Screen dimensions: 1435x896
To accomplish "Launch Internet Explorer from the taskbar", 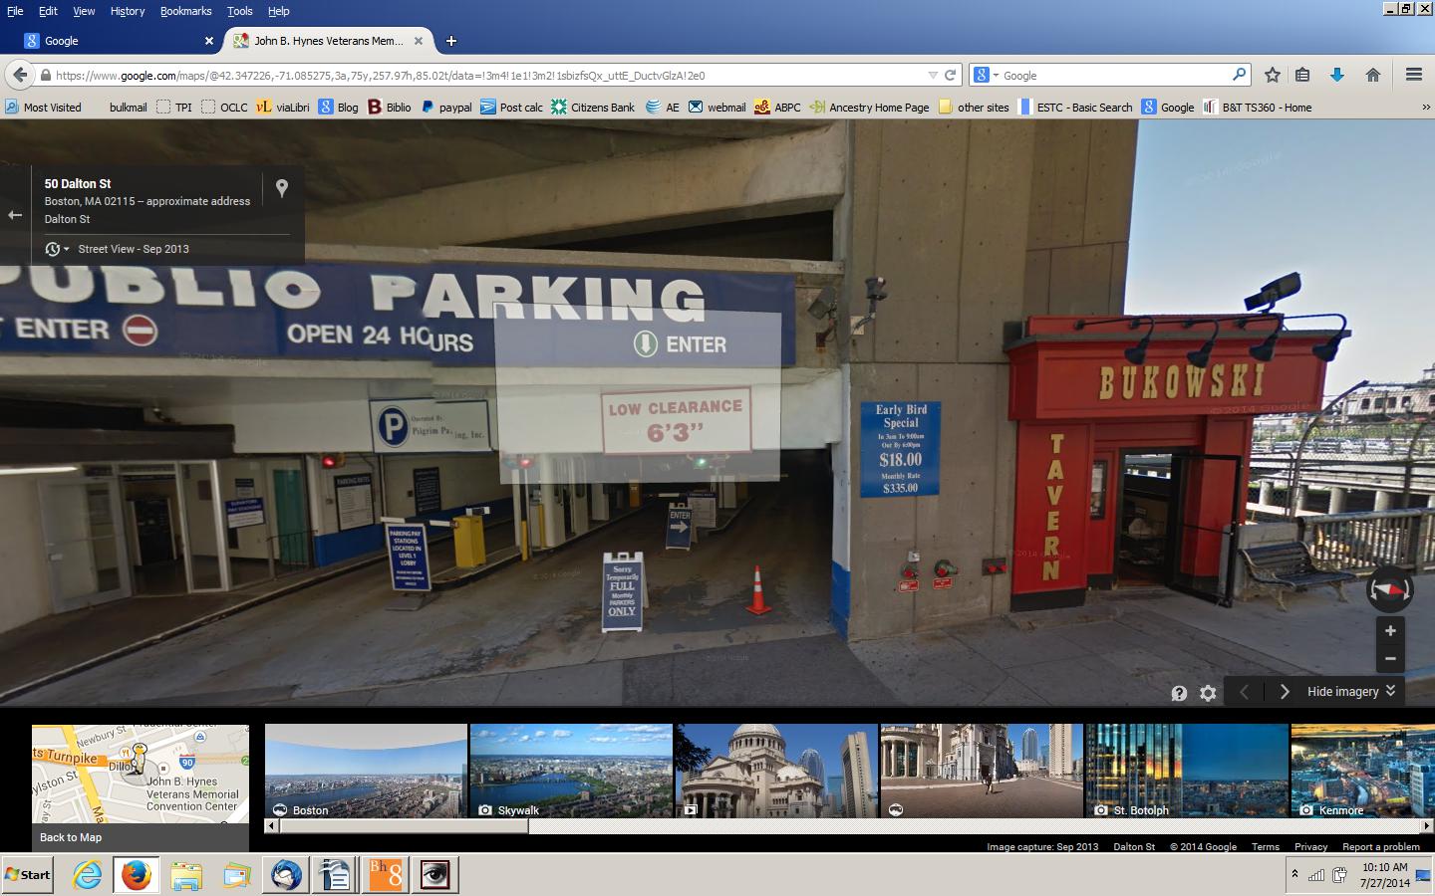I will pos(88,875).
